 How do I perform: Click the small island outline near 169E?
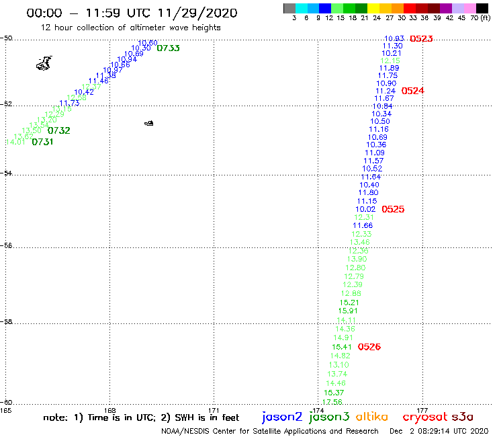[149, 123]
